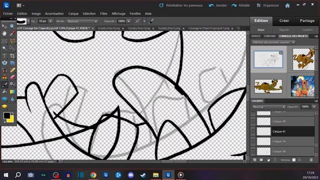The width and height of the screenshot is (320, 180).
Task: Open layer Opacité dropdown arrow
Action: [x=314, y=106]
